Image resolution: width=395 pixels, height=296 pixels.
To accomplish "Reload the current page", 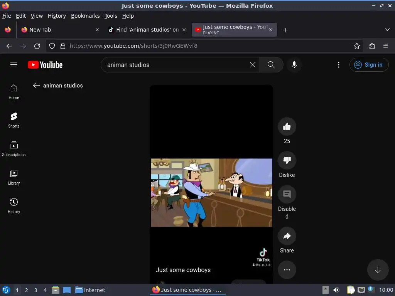I will click(37, 46).
